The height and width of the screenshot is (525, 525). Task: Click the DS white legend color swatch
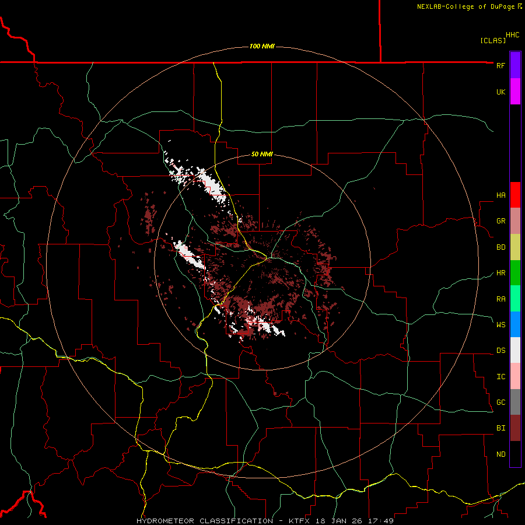pyautogui.click(x=515, y=350)
